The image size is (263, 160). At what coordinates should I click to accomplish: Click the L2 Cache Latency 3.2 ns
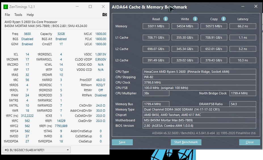pyautogui.click(x=243, y=49)
